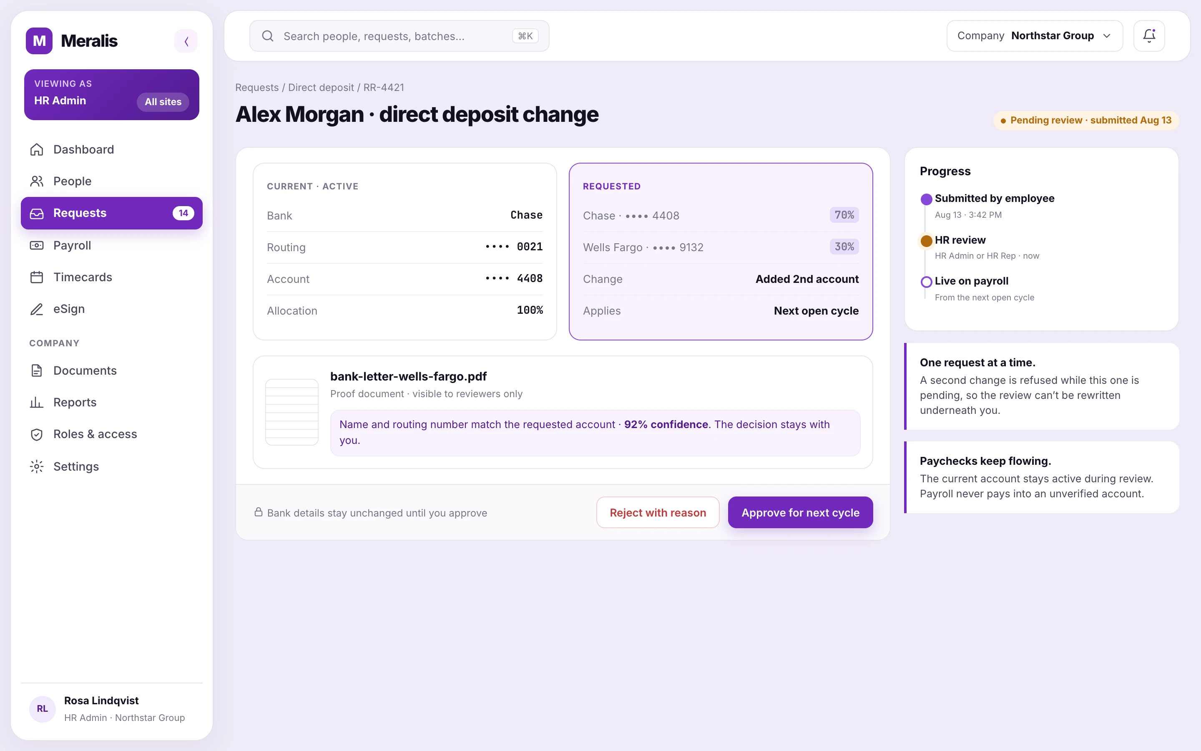1201x751 pixels.
Task: Click the RL user avatar
Action: (x=42, y=709)
